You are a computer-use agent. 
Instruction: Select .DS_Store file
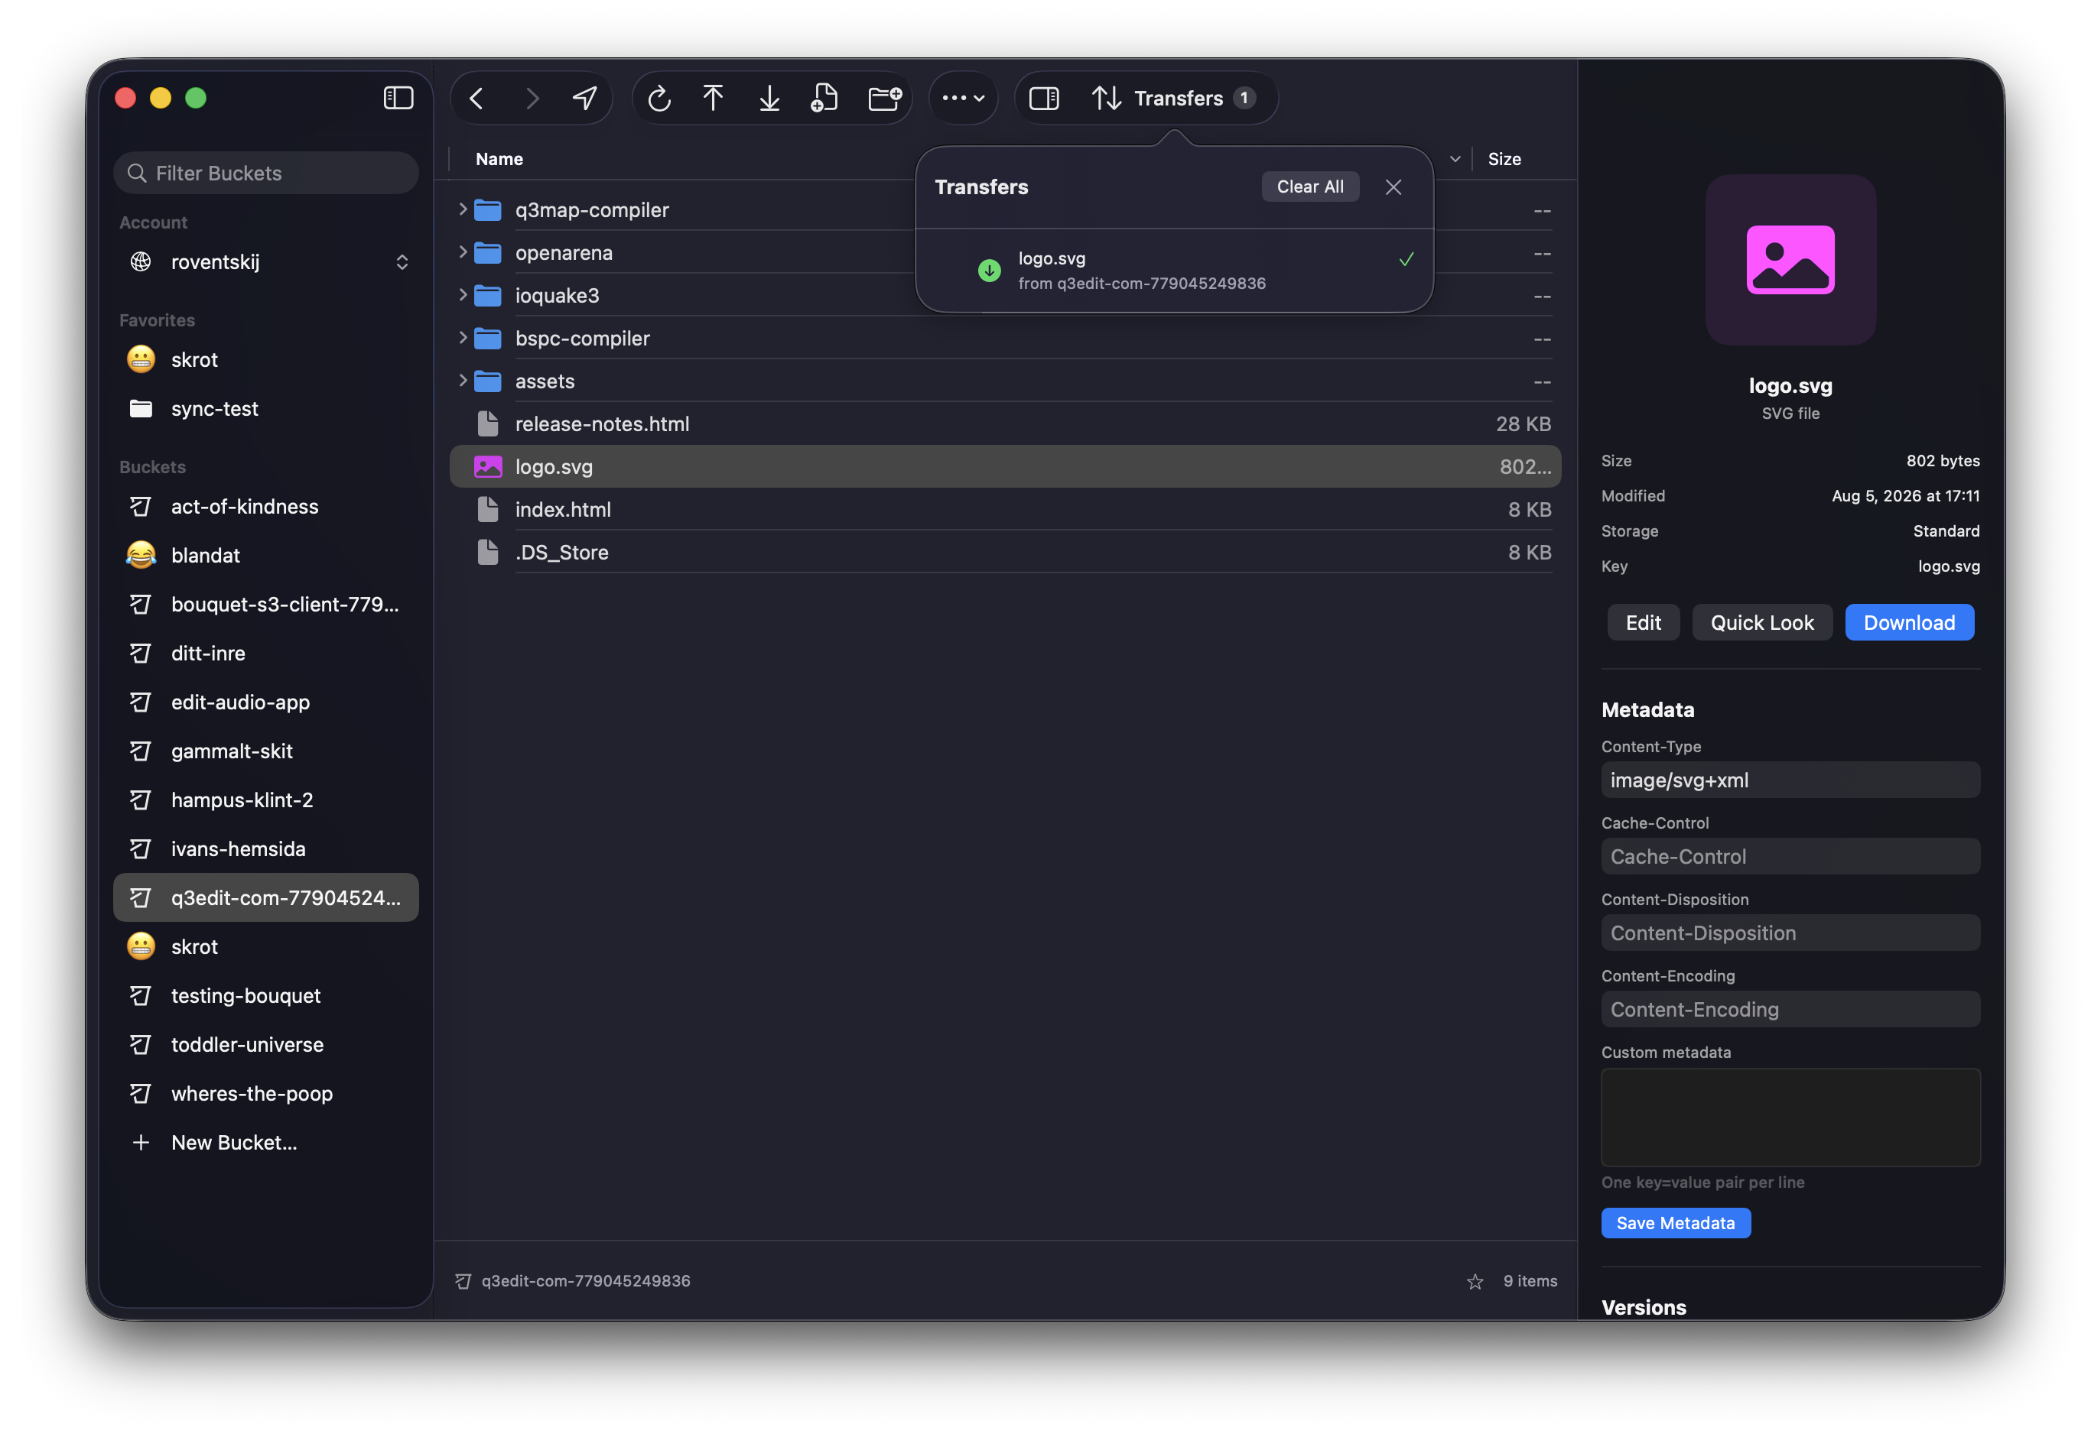(1005, 553)
